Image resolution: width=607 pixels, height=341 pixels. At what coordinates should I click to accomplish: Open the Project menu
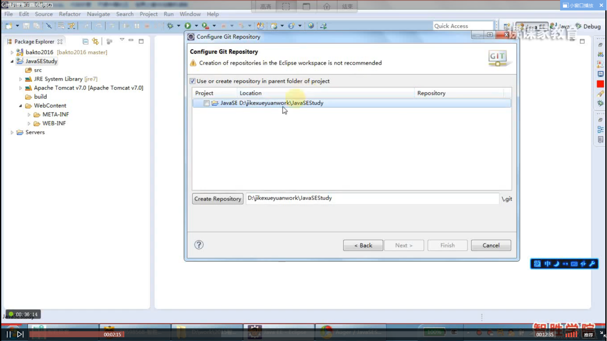148,14
